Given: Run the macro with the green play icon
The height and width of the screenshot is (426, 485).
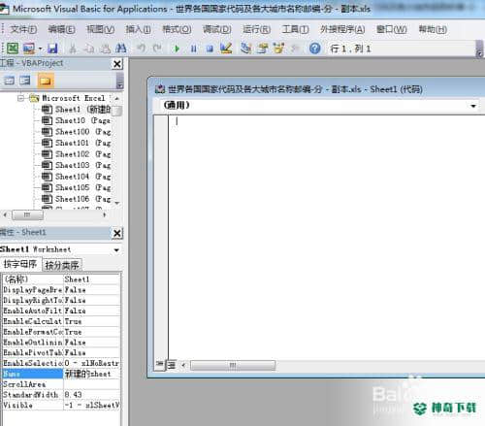Looking at the screenshot, I should click(x=177, y=49).
